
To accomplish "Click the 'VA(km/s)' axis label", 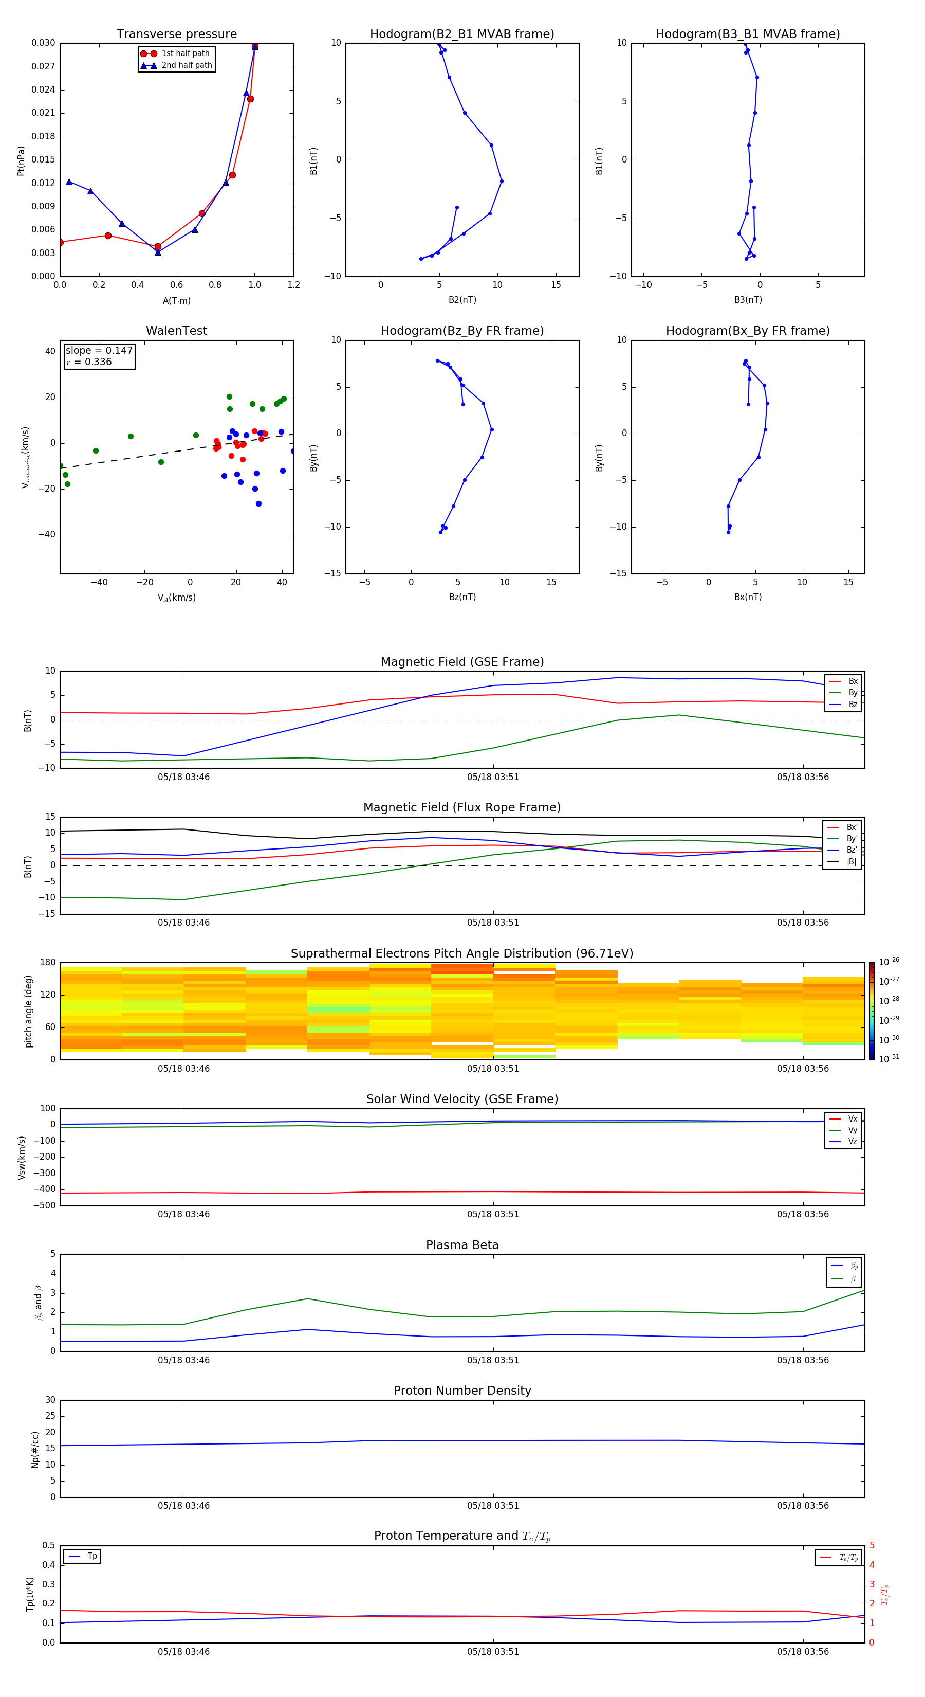I will tap(176, 598).
